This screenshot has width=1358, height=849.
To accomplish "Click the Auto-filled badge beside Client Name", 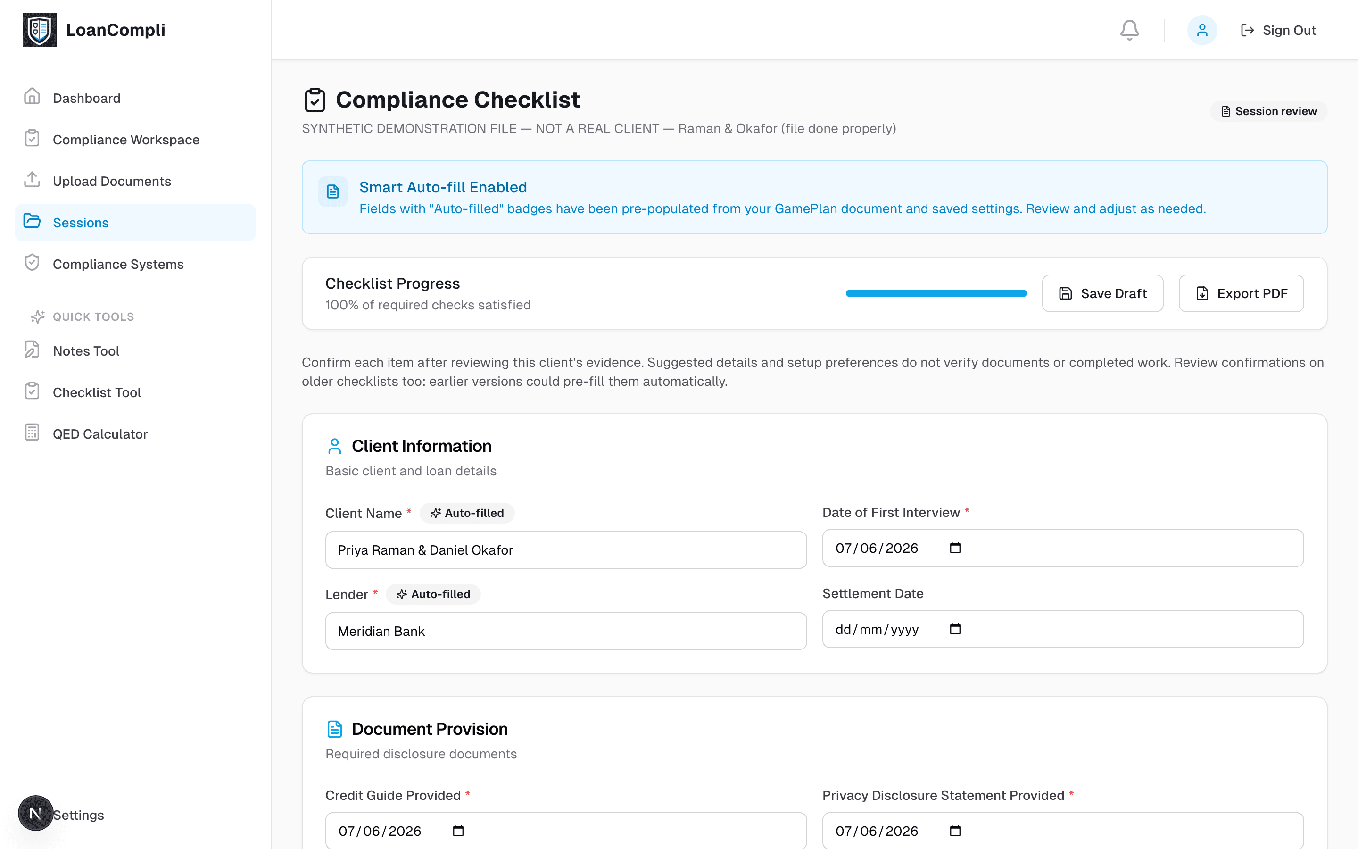I will pyautogui.click(x=467, y=513).
